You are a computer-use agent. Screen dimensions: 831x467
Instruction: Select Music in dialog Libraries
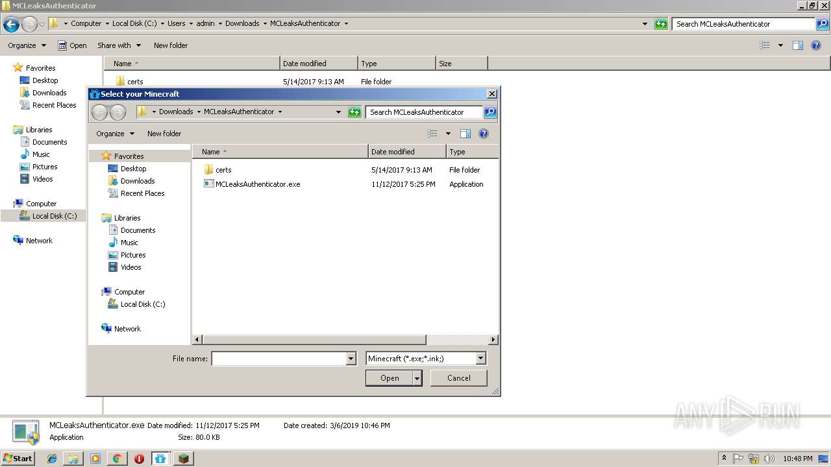point(129,243)
